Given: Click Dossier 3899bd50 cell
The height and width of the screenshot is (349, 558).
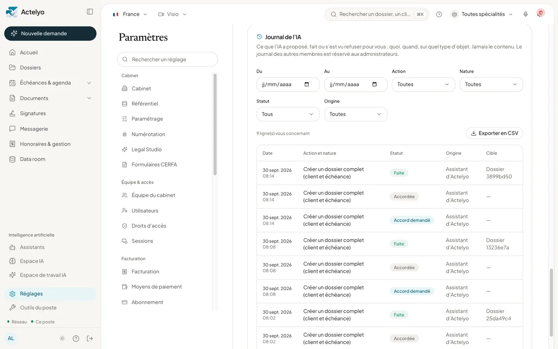Looking at the screenshot, I should point(499,173).
